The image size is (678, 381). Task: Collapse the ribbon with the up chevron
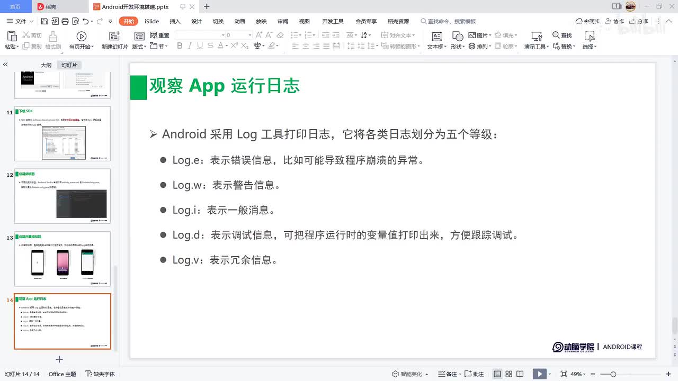pyautogui.click(x=670, y=21)
